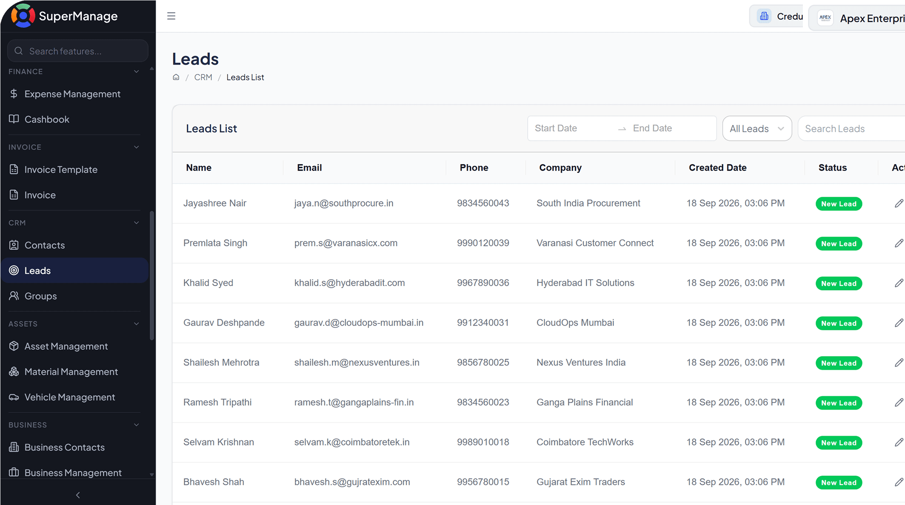Open the All Leads filter dropdown

(x=757, y=128)
